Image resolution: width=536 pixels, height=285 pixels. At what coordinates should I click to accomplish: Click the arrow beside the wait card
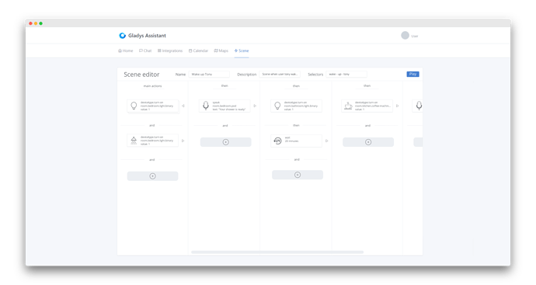pos(327,141)
